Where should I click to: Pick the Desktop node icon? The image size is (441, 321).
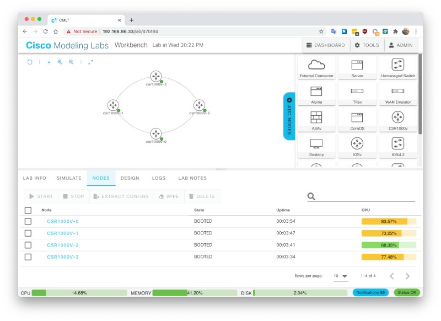[x=316, y=144]
